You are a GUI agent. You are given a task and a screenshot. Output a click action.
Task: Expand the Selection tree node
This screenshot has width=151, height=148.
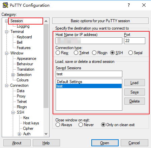pyautogui.click(x=13, y=75)
